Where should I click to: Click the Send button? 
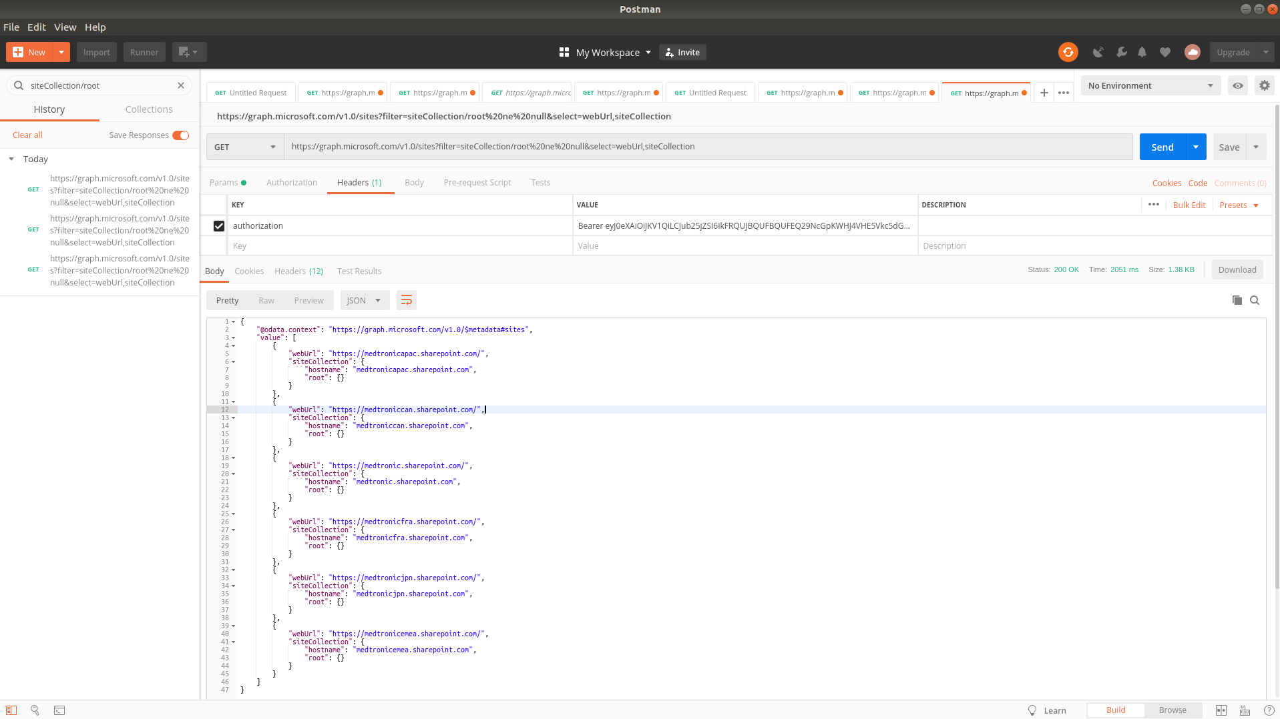pyautogui.click(x=1161, y=146)
